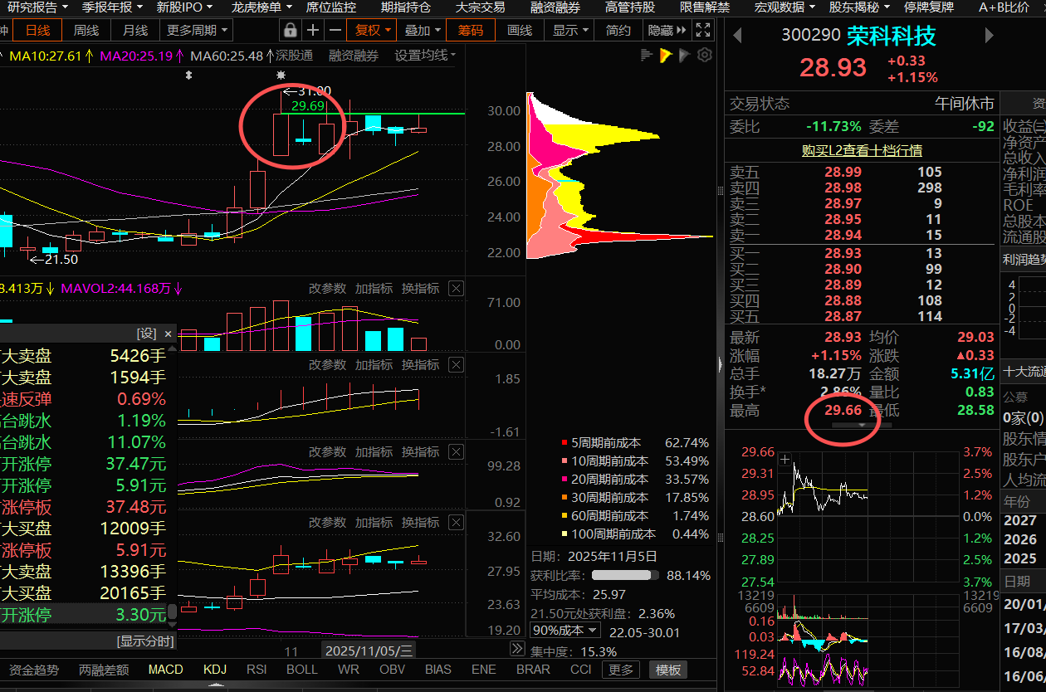Click 改参数 in volume subchart
The width and height of the screenshot is (1046, 692).
(327, 288)
